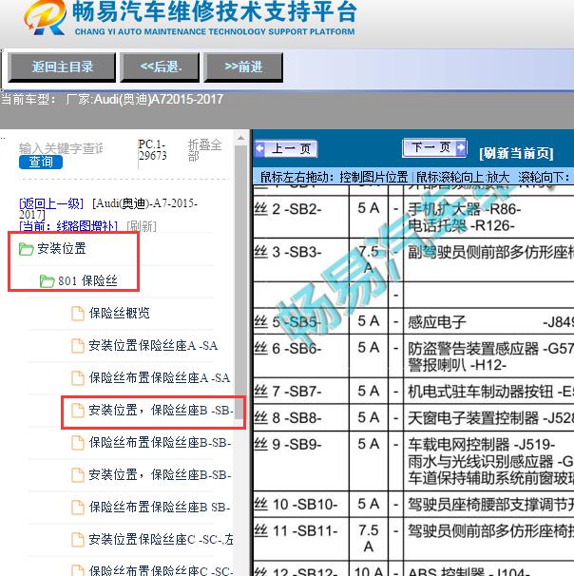Open tree item 安装位置保险丝座A -SA
The height and width of the screenshot is (576, 574).
(153, 346)
